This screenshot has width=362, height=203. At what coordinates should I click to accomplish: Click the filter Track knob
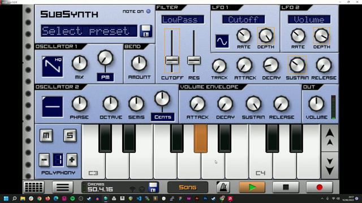click(219, 66)
